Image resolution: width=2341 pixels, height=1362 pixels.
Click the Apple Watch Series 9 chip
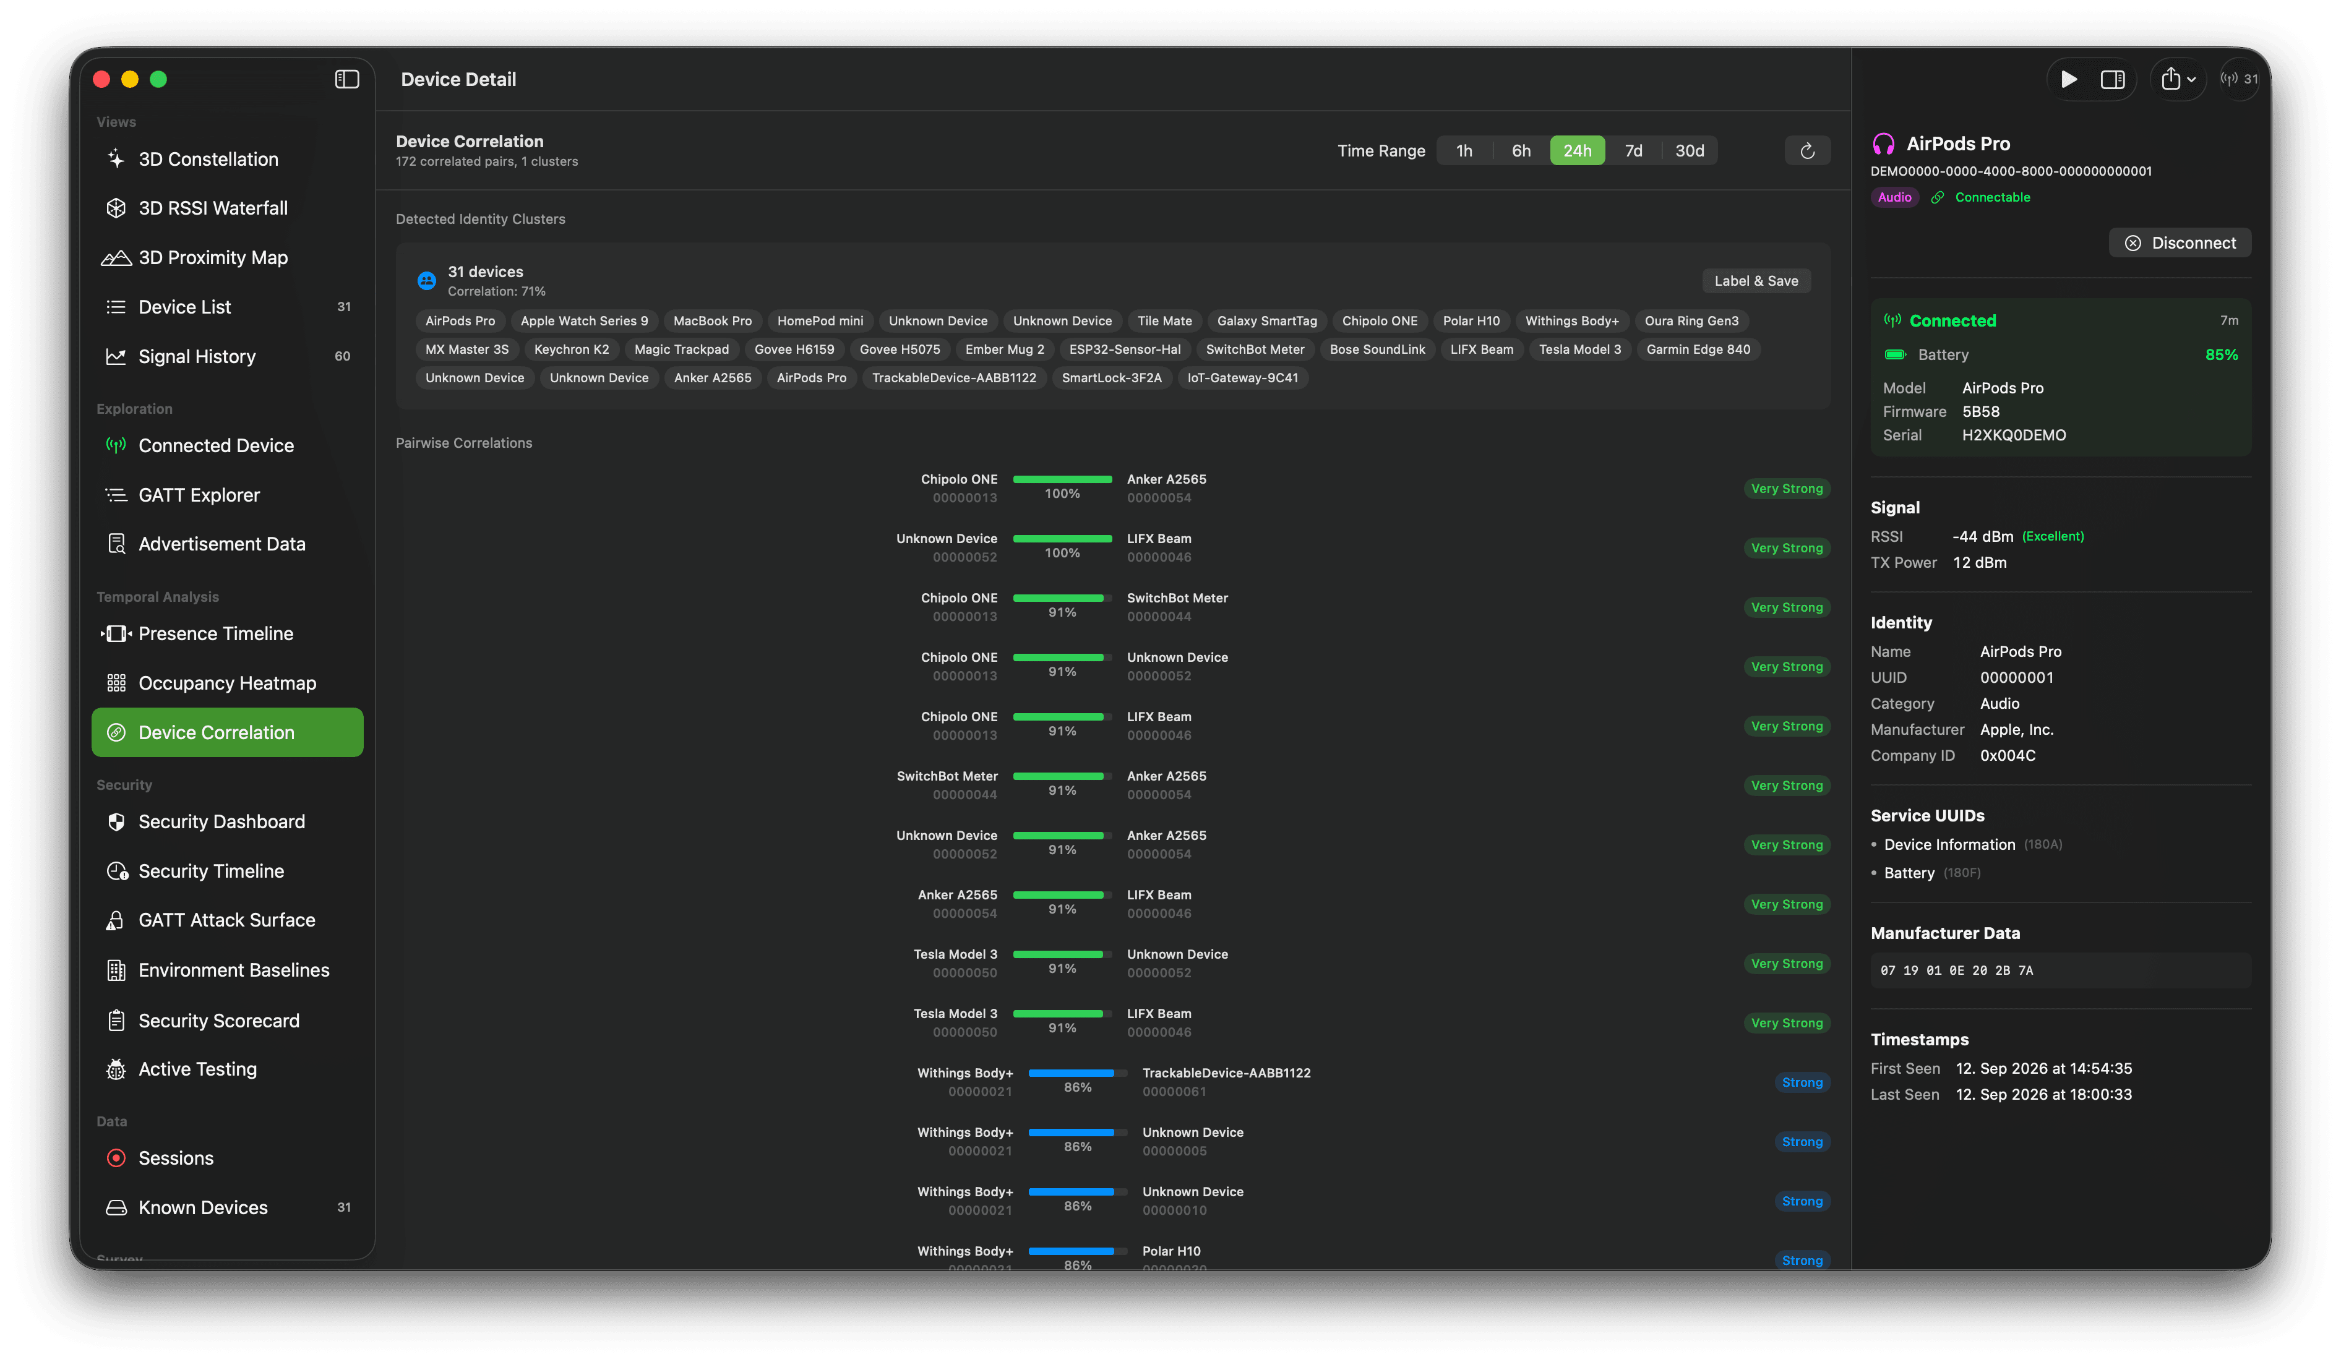point(584,320)
